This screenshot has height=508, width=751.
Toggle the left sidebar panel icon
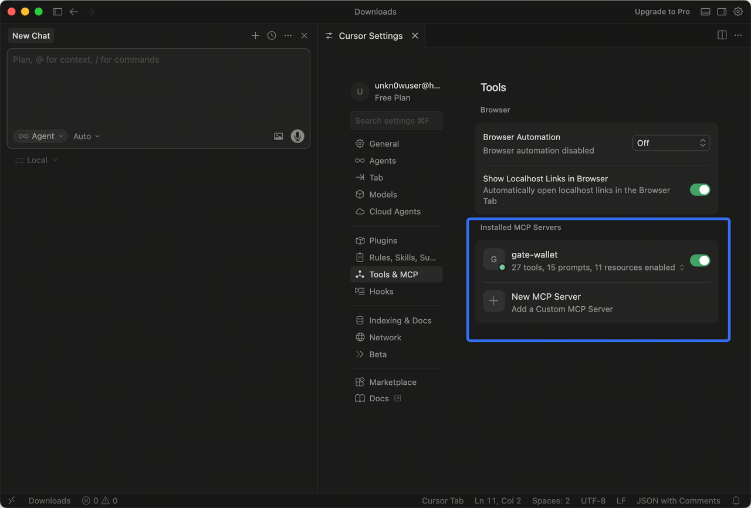pyautogui.click(x=57, y=12)
